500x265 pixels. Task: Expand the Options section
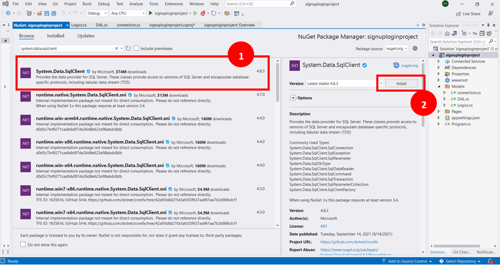pos(293,98)
